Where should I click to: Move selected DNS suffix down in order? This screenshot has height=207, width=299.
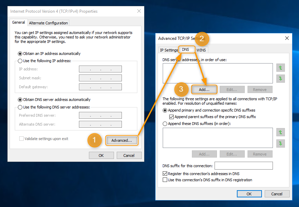[x=280, y=143]
